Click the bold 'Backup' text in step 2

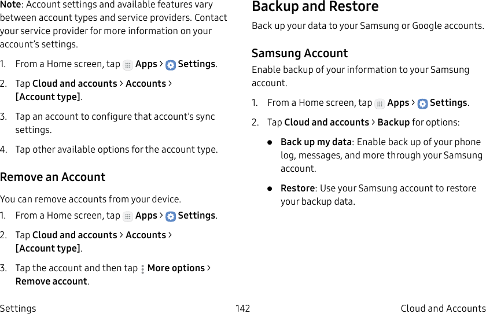coord(393,122)
